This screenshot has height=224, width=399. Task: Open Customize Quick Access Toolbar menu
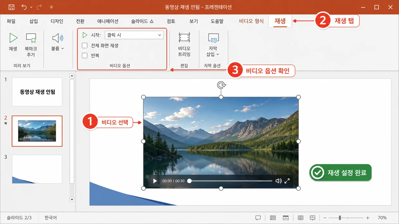tap(51, 7)
